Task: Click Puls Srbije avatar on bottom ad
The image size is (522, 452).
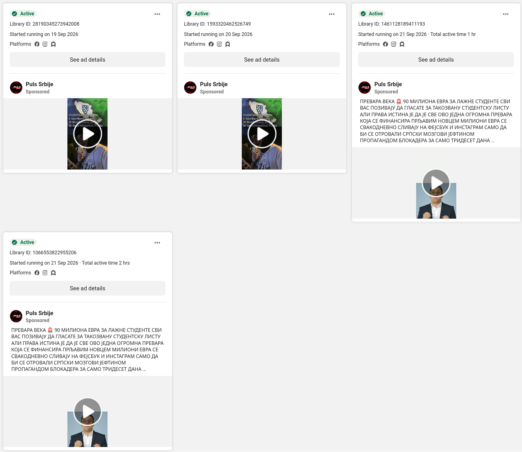Action: point(16,316)
